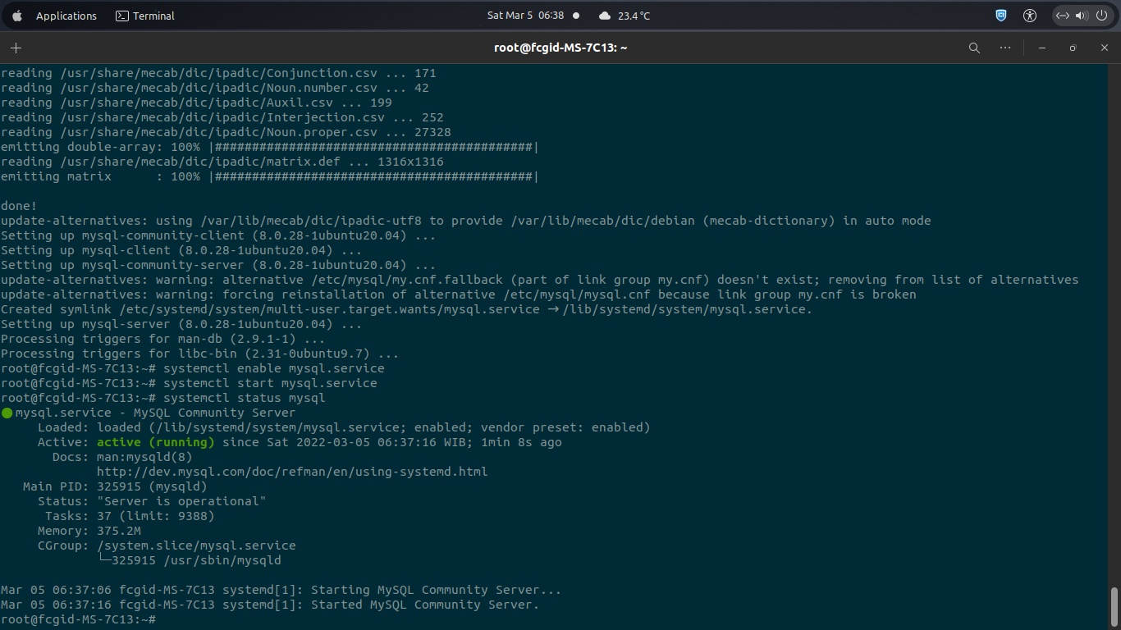Open the volume speaker icon
This screenshot has width=1121, height=630.
[1081, 16]
